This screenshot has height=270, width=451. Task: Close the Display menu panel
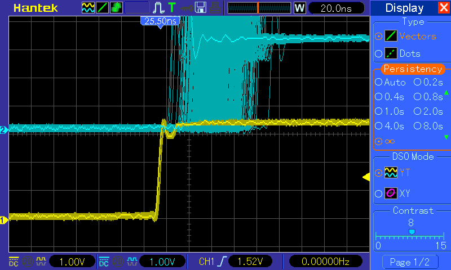[x=444, y=8]
